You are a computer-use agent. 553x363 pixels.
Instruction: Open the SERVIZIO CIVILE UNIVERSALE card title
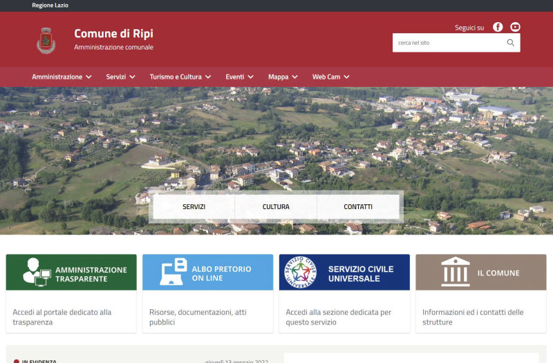(x=361, y=274)
